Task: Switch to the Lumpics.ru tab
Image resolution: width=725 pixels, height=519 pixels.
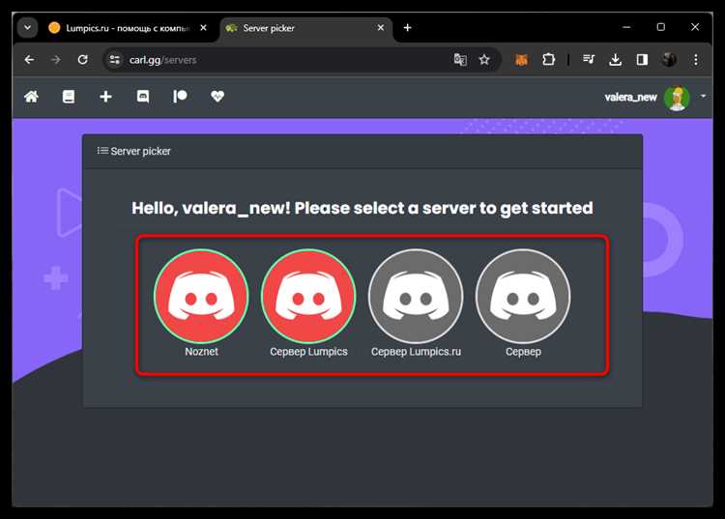Action: click(x=128, y=28)
